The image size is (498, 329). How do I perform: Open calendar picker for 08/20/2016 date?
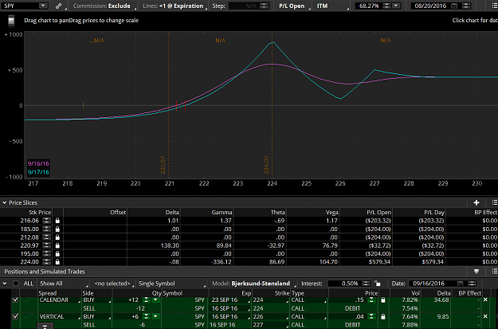(x=454, y=6)
